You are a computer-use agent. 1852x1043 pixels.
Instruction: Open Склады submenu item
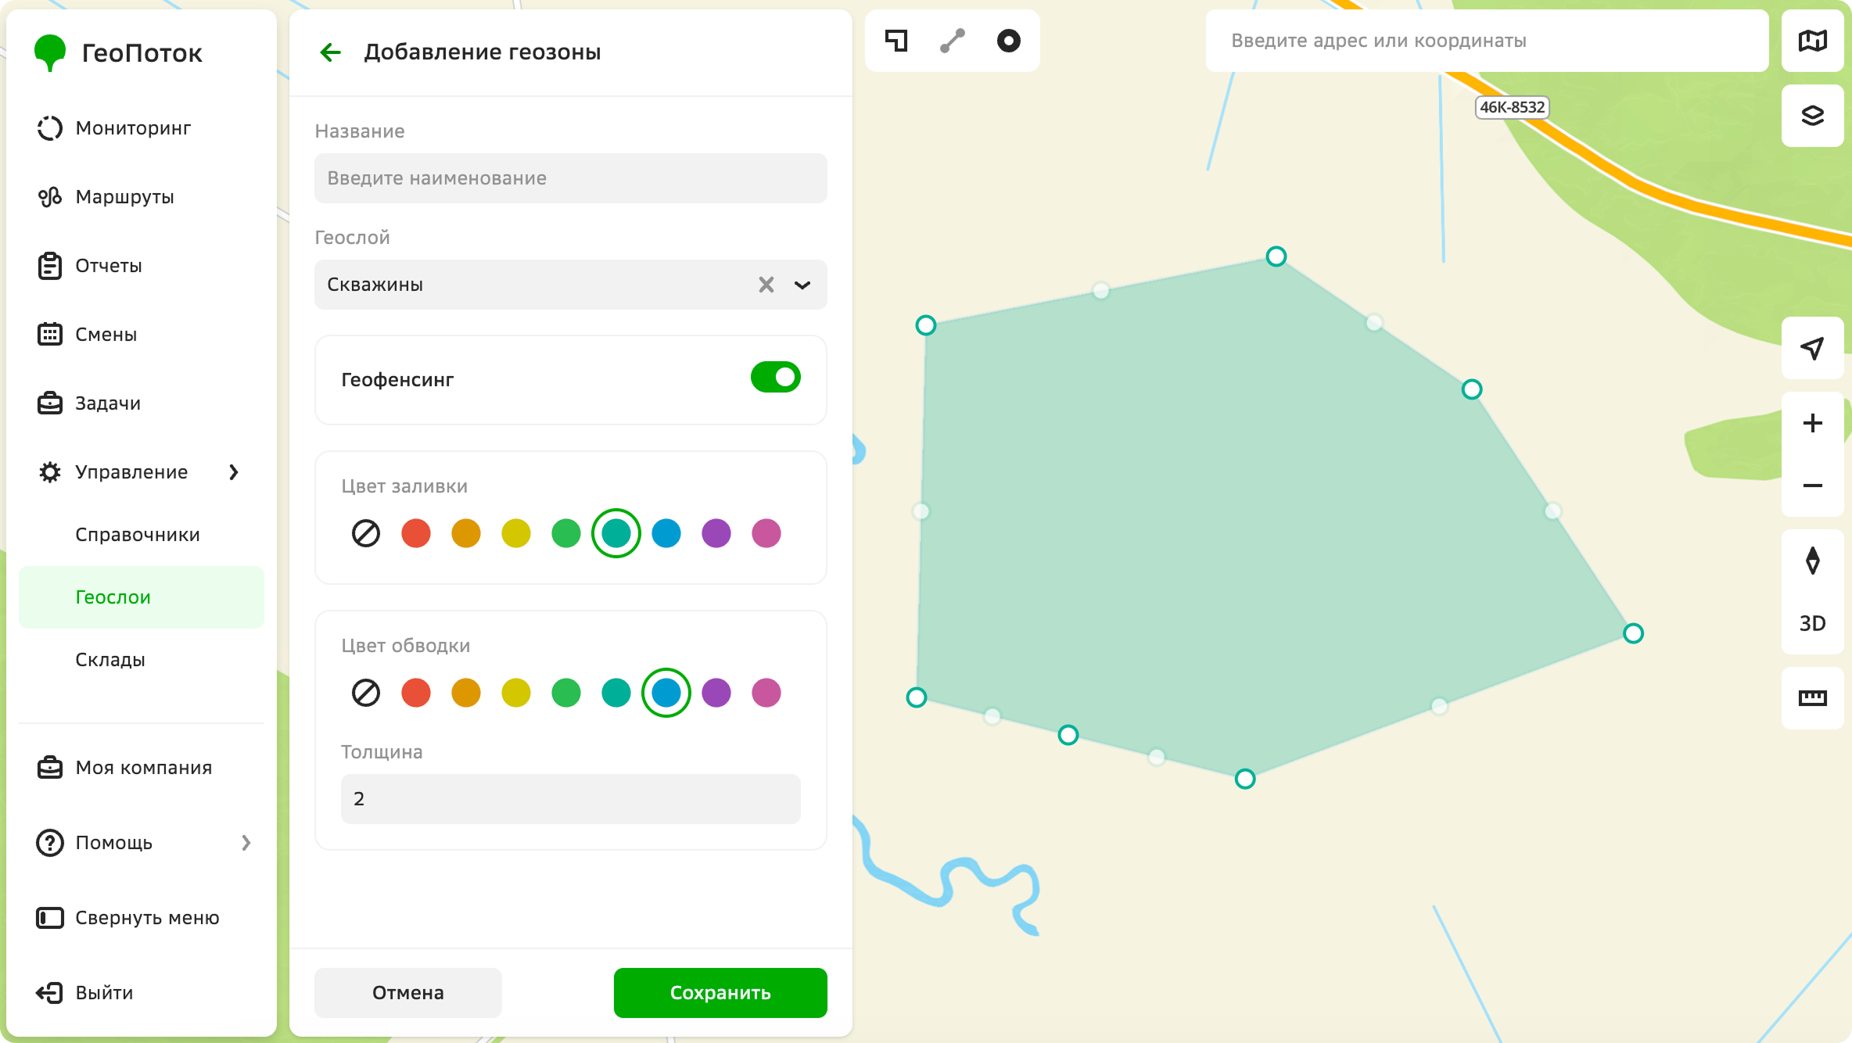[x=142, y=660]
